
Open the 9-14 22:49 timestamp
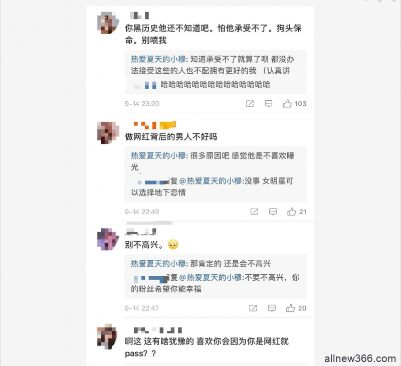(x=142, y=212)
